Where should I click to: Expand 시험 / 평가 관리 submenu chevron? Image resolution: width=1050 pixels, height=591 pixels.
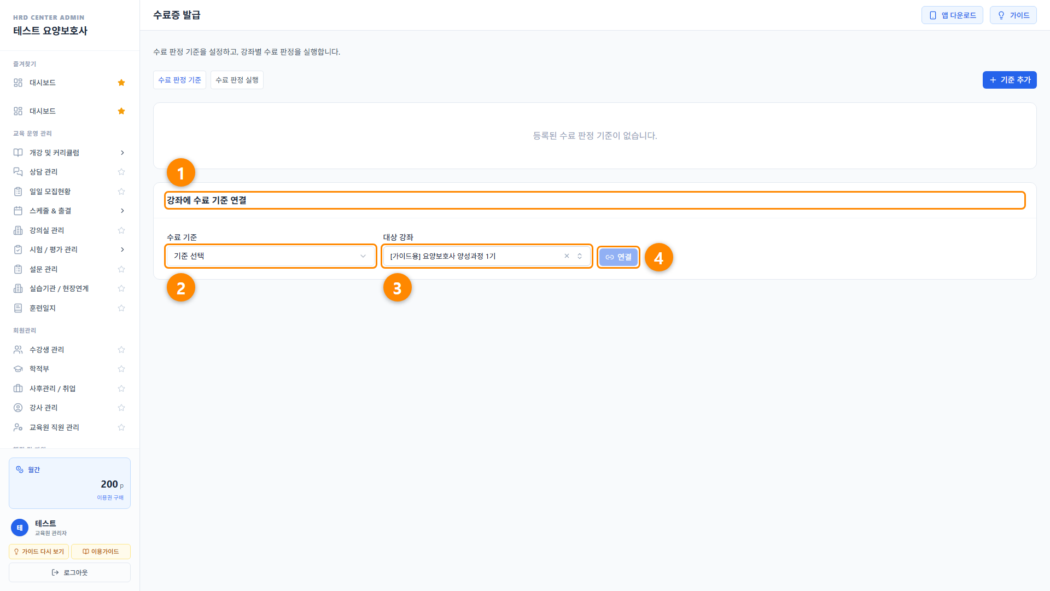tap(122, 250)
